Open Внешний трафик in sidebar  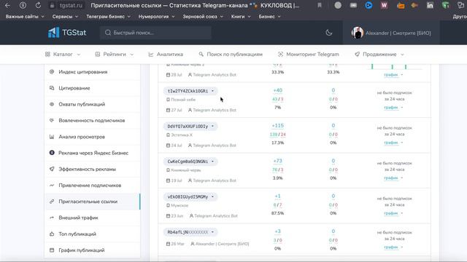coord(93,218)
